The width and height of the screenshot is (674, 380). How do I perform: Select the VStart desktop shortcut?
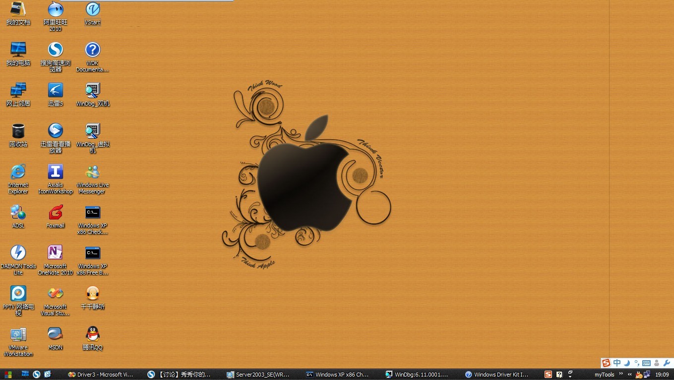click(x=92, y=13)
